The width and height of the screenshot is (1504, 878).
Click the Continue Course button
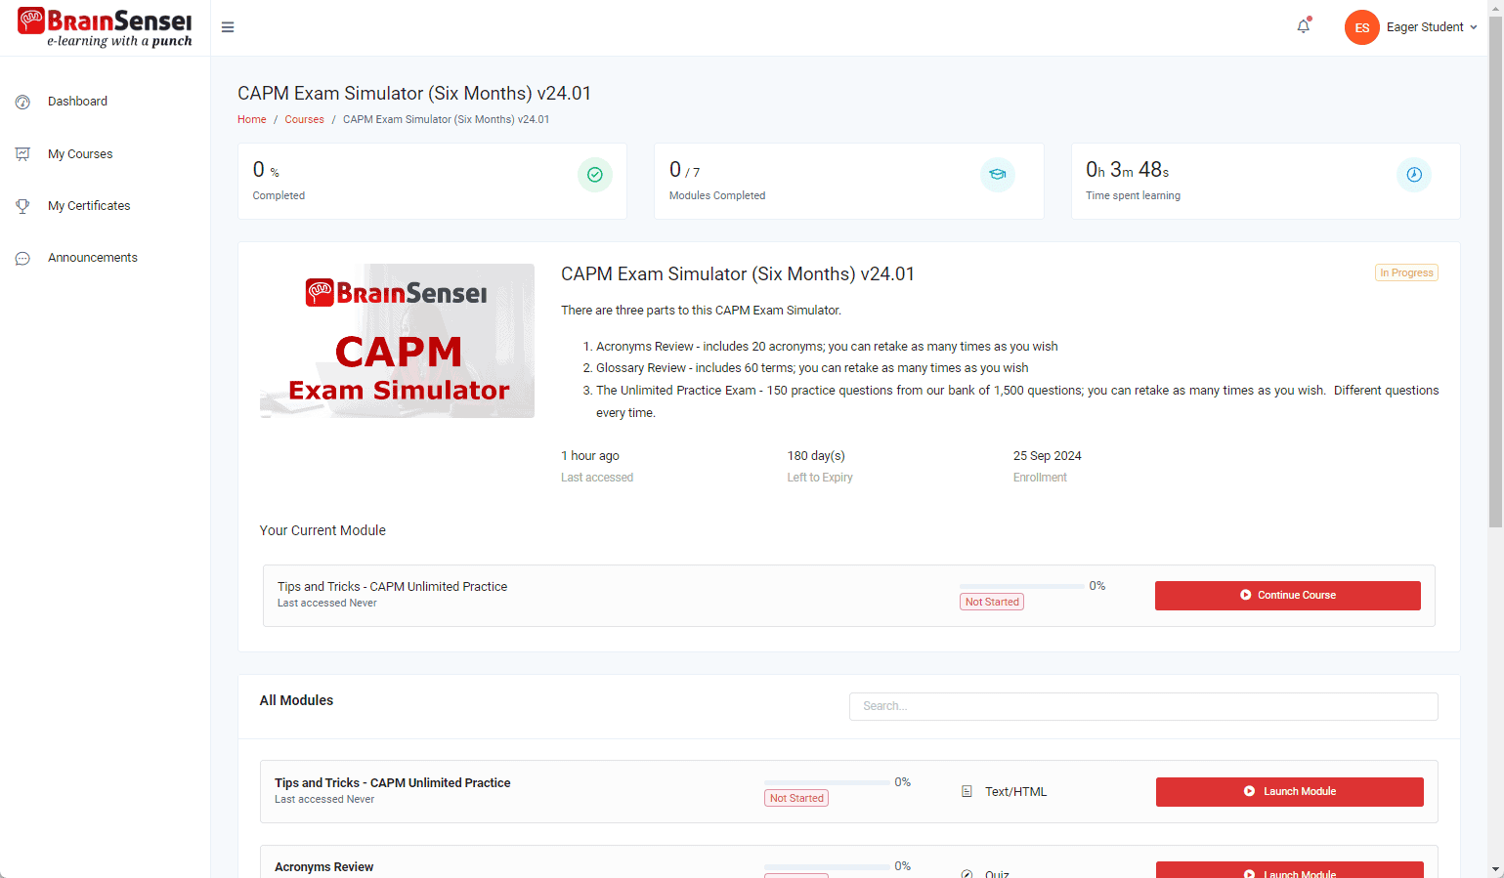pos(1288,596)
